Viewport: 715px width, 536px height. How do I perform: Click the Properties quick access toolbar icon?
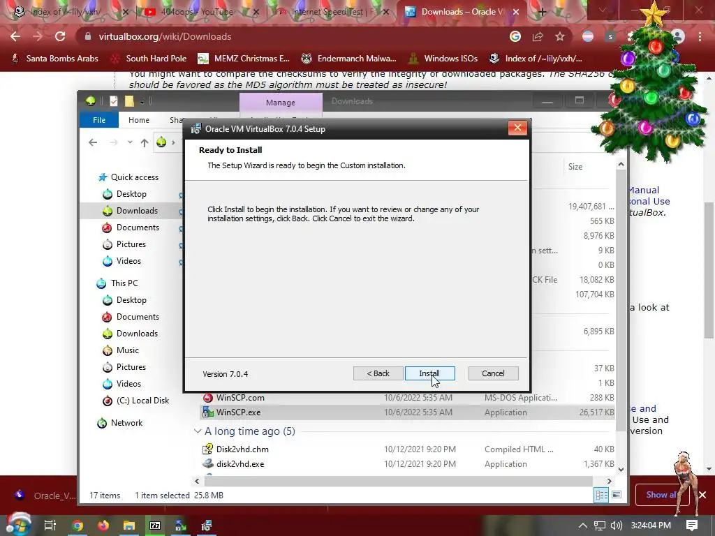114,101
